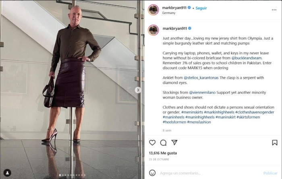Open #meninskirts hashtag
This screenshot has height=179, width=282.
pos(192,112)
